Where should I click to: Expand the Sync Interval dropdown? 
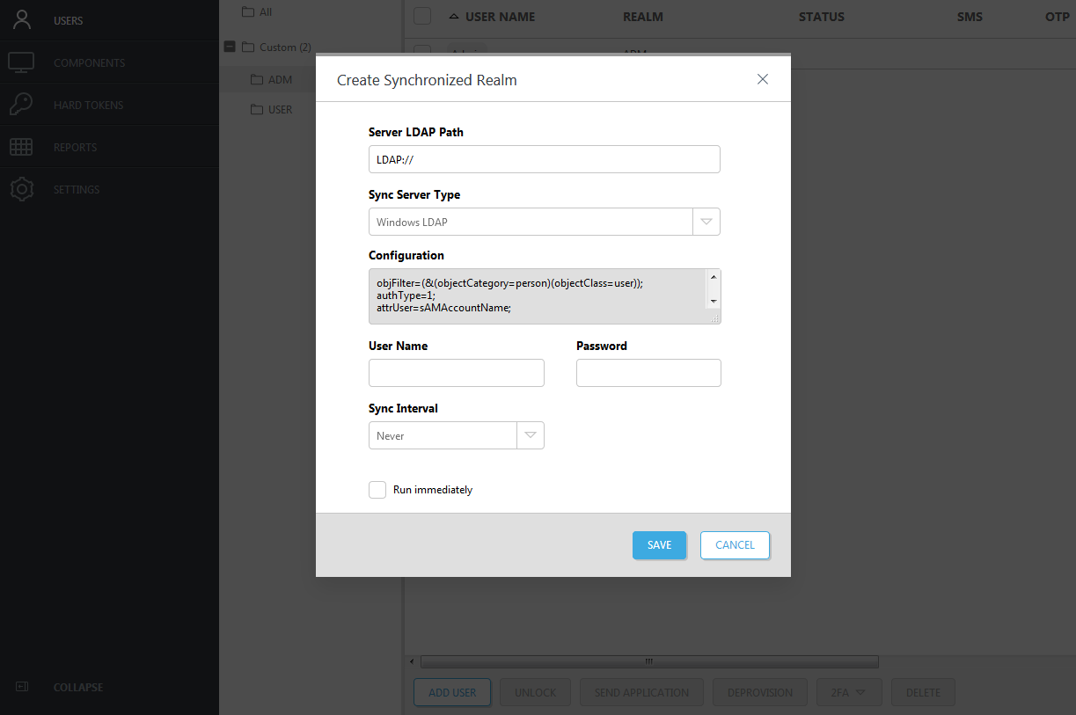coord(531,435)
